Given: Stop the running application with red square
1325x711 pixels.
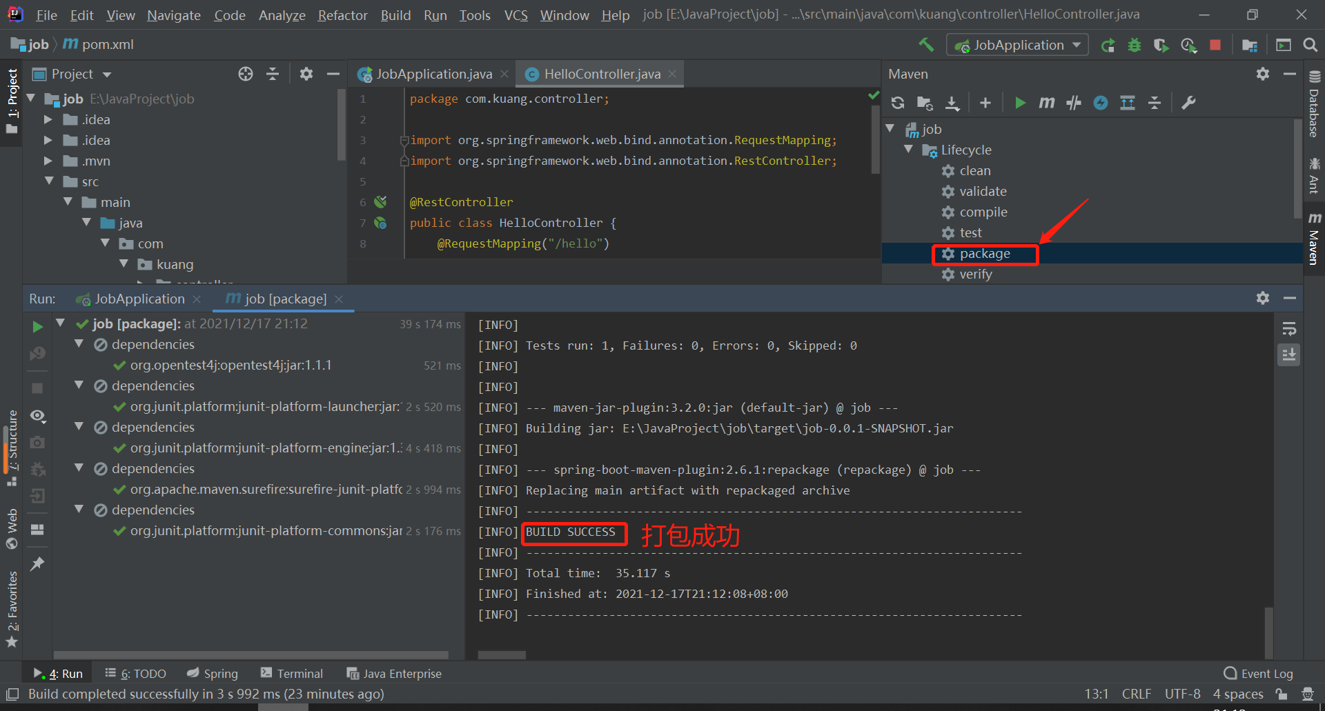Looking at the screenshot, I should pos(1215,46).
